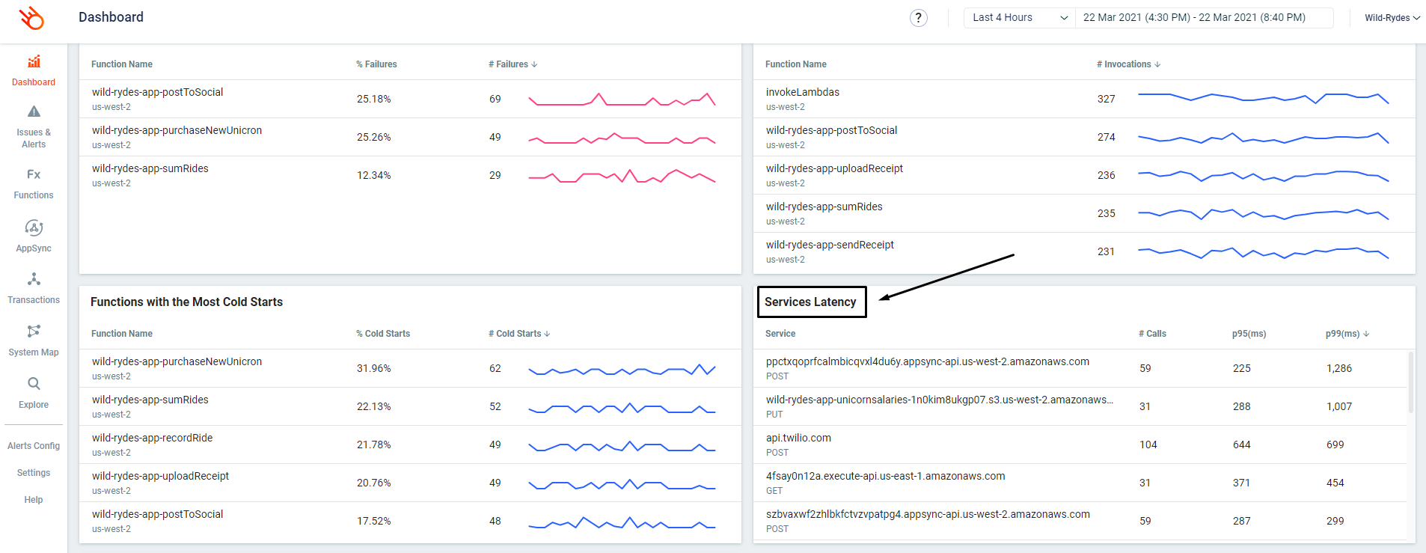Open Help in sidebar
Screen dimensions: 1426x553
[34, 500]
